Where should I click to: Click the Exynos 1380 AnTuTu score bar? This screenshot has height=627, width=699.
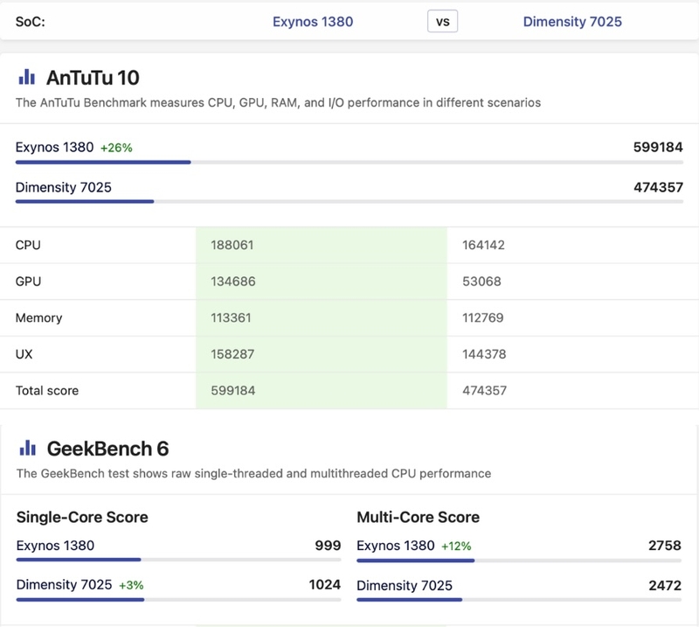(x=103, y=163)
